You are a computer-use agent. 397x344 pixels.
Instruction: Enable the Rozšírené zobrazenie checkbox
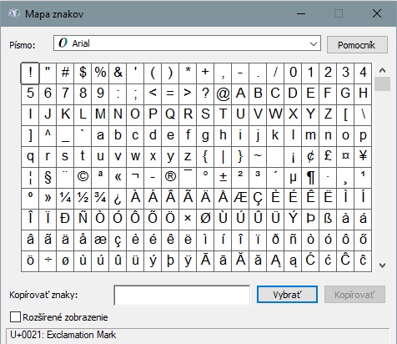(15, 317)
